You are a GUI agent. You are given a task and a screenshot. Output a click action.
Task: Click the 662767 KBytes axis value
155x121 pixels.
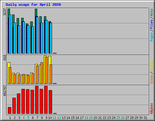coord(5,91)
